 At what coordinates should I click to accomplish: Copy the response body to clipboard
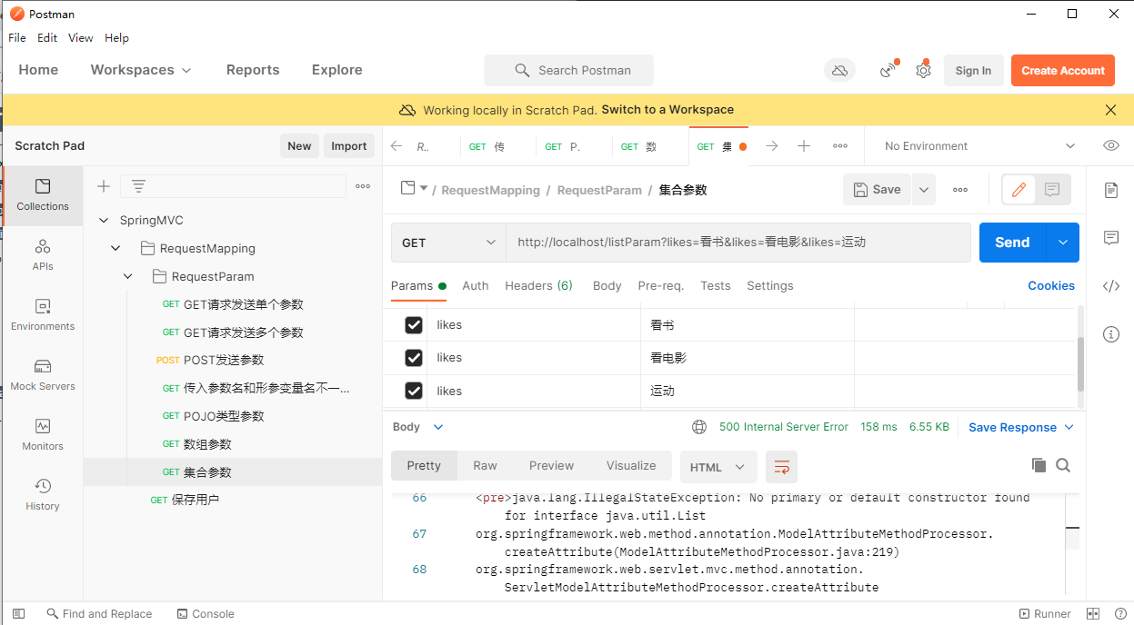pyautogui.click(x=1039, y=465)
